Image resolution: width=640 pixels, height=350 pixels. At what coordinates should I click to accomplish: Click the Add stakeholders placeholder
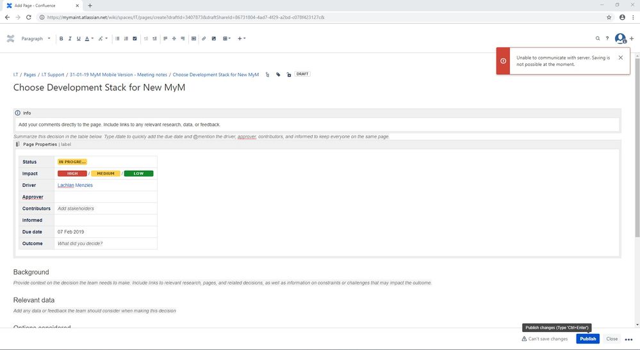(x=76, y=209)
